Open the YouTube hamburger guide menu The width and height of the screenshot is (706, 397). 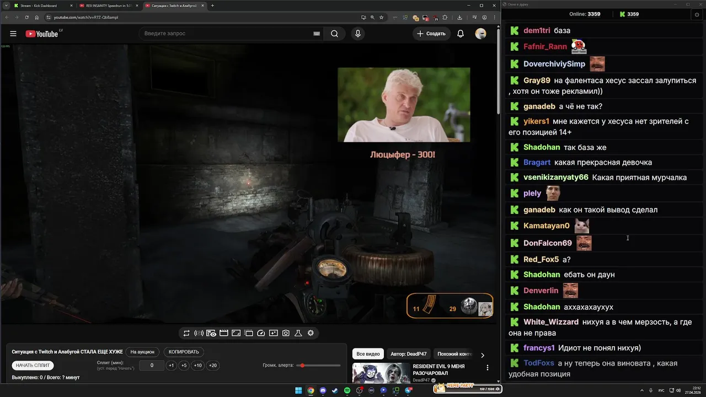pyautogui.click(x=13, y=34)
